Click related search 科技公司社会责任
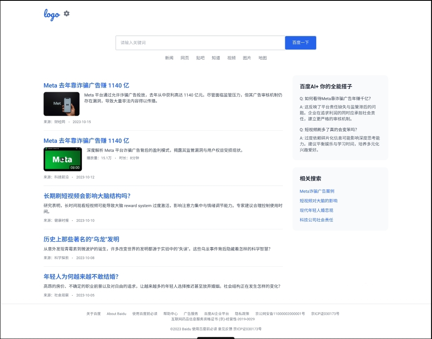Screen dimensions: 432x339 click(x=317, y=220)
